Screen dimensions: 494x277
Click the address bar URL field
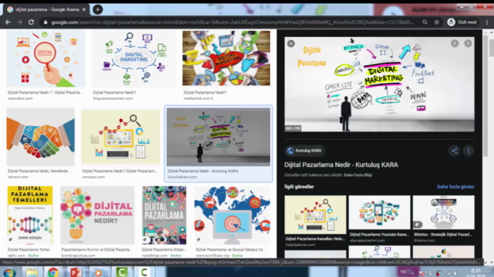click(232, 22)
